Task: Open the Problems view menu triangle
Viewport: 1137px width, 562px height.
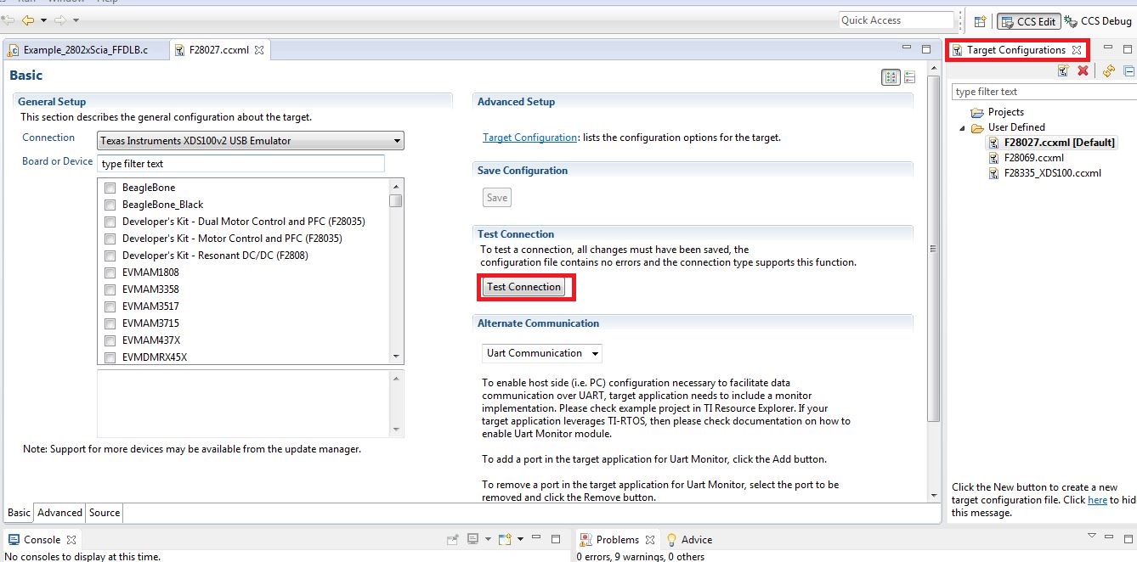Action: (x=1092, y=537)
